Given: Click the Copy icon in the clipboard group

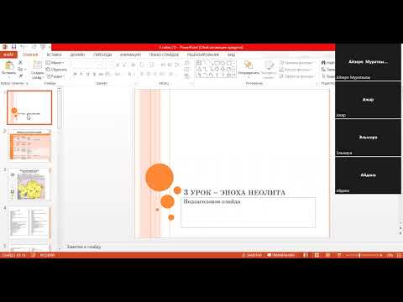Looking at the screenshot, I should [x=20, y=69].
